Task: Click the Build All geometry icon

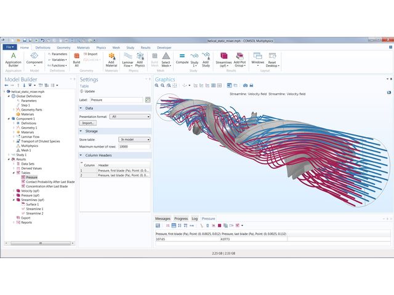Action: pyautogui.click(x=76, y=59)
